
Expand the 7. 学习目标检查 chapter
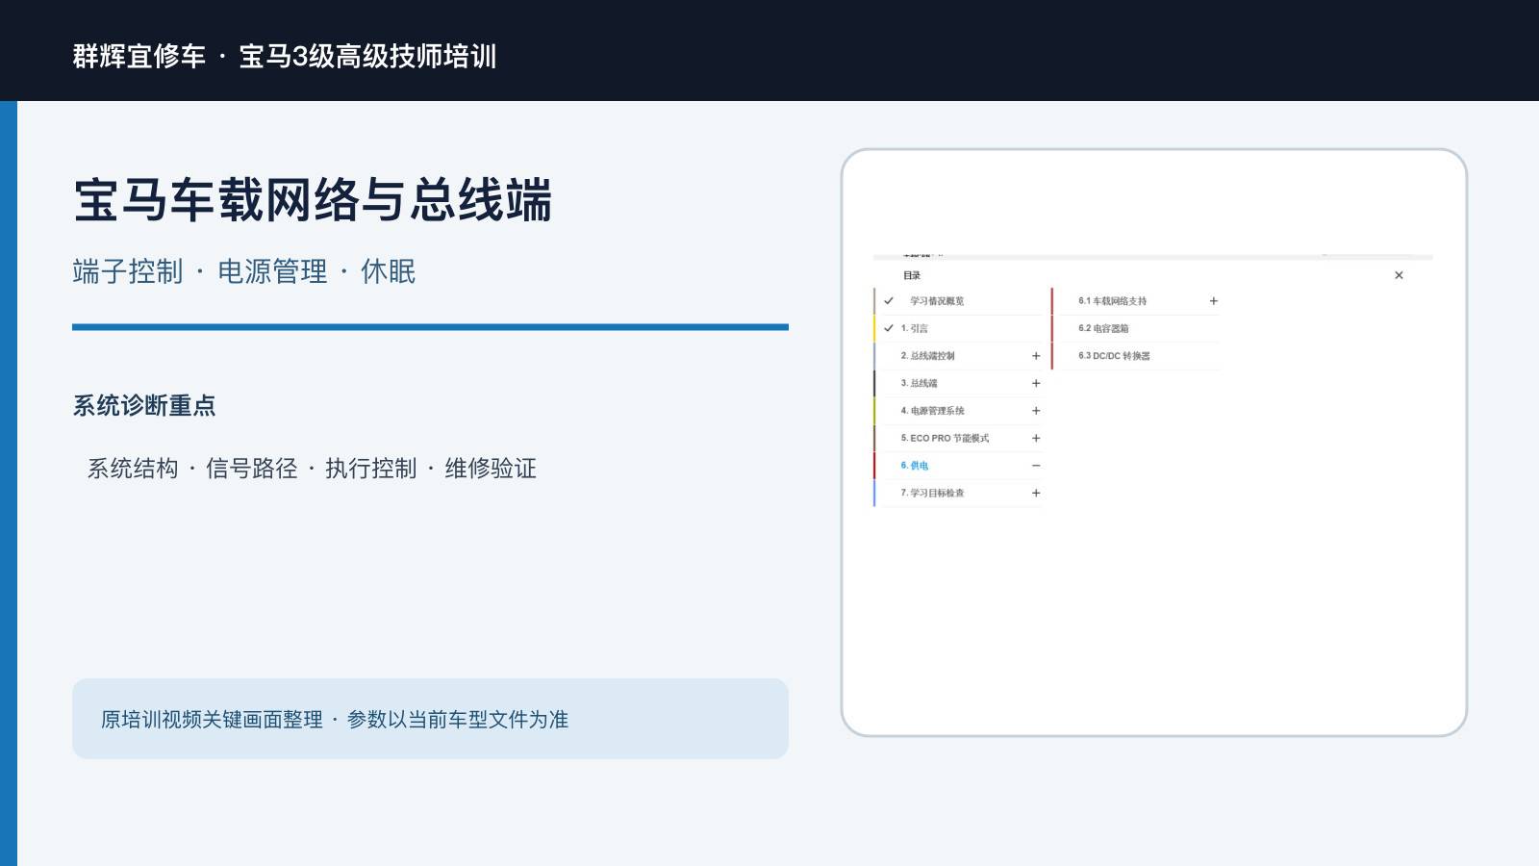click(x=1036, y=493)
